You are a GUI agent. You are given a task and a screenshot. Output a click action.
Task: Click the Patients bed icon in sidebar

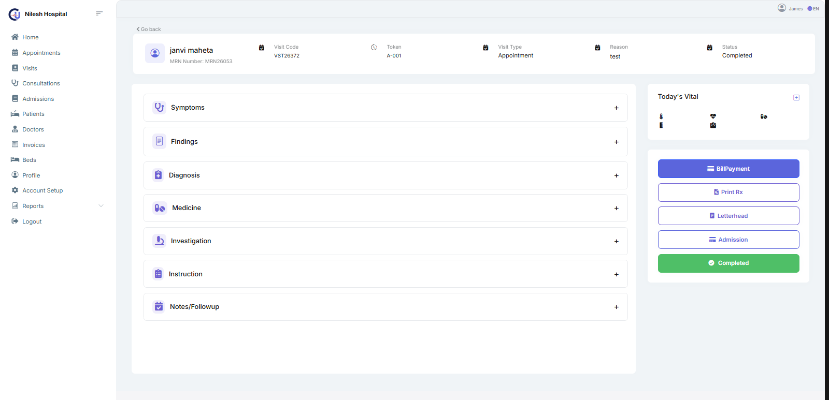tap(15, 114)
